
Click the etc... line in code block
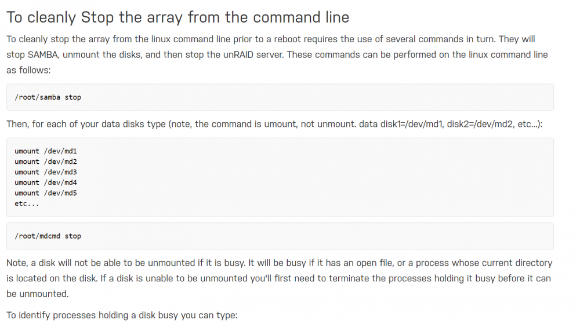[x=27, y=203]
